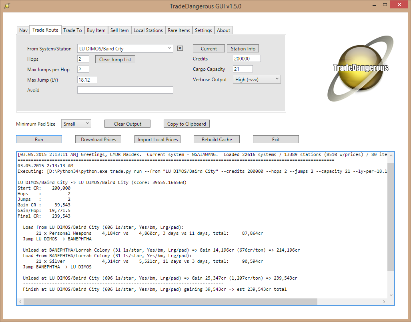The height and width of the screenshot is (322, 411).
Task: Switch to the Nav tab
Action: click(23, 30)
